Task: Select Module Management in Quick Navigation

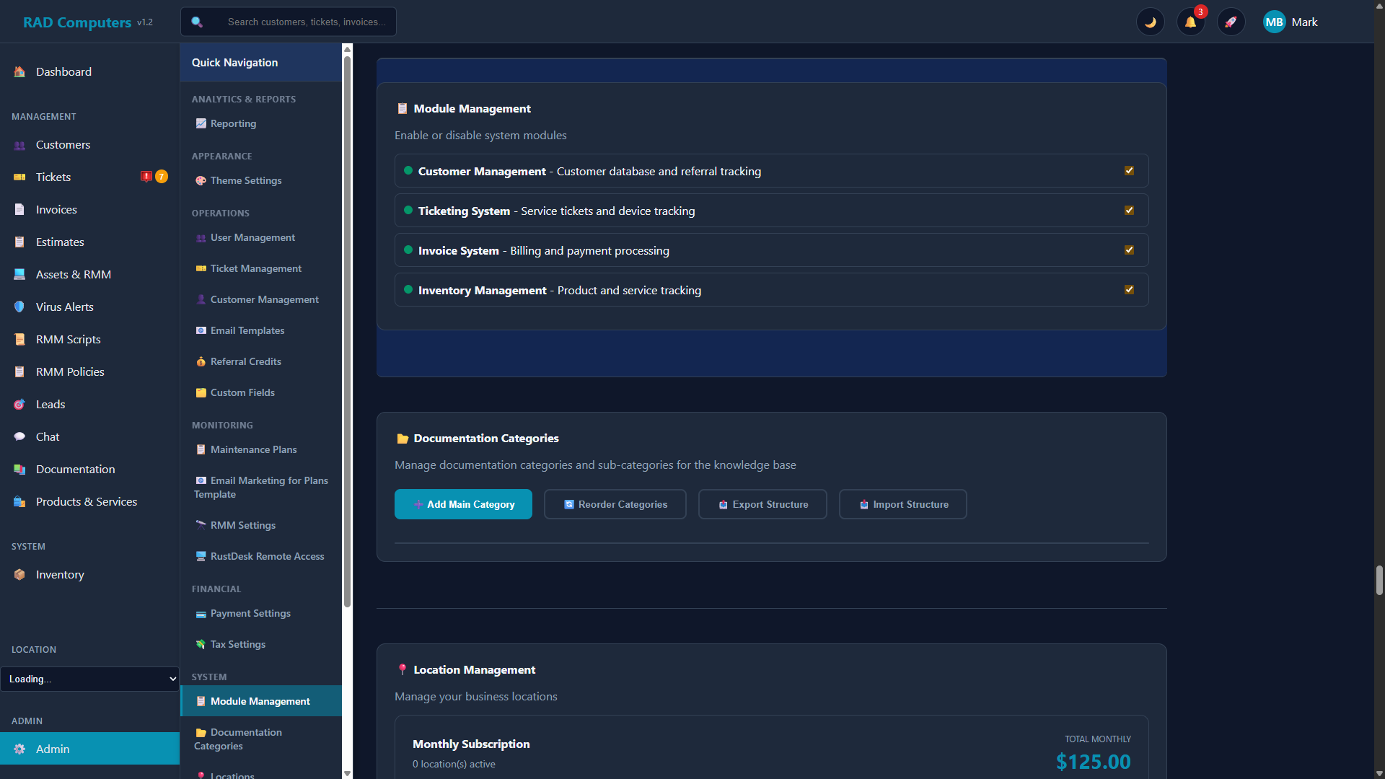Action: tap(260, 700)
